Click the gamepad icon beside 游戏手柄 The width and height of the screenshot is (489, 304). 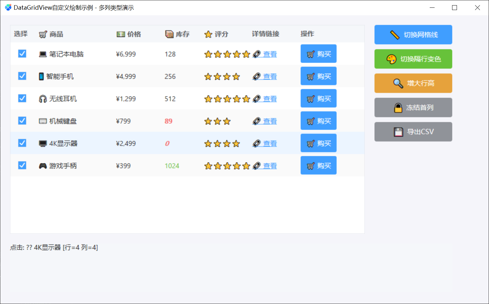click(x=42, y=165)
